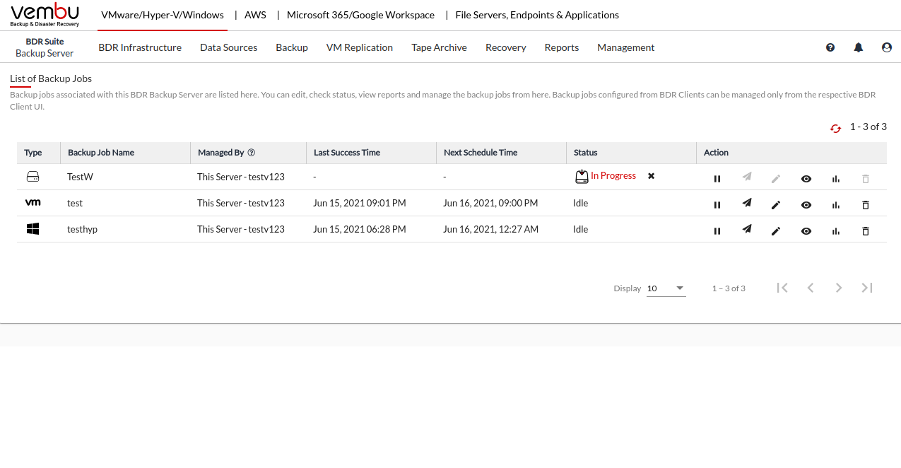Edit the testhyp backup job
This screenshot has width=901, height=468.
pos(776,230)
